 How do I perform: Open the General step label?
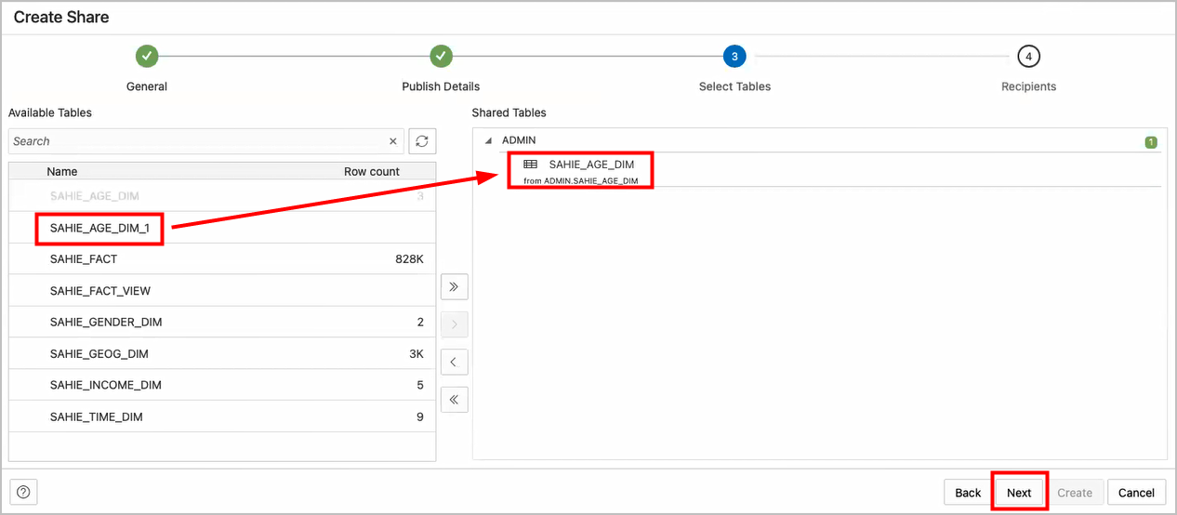(147, 86)
